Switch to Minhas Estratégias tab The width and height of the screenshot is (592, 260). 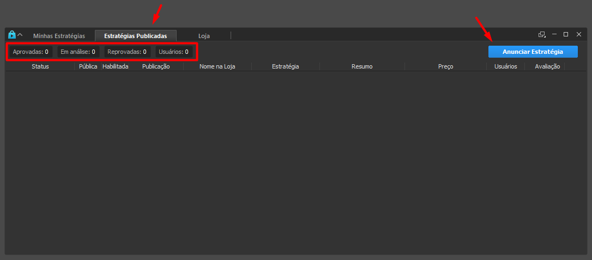tap(59, 36)
